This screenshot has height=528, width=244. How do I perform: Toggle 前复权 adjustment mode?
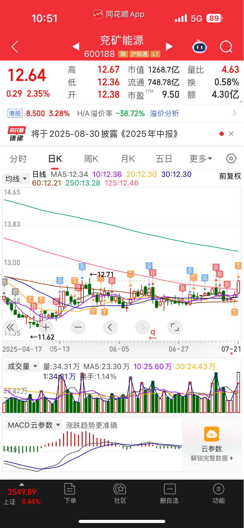click(230, 176)
